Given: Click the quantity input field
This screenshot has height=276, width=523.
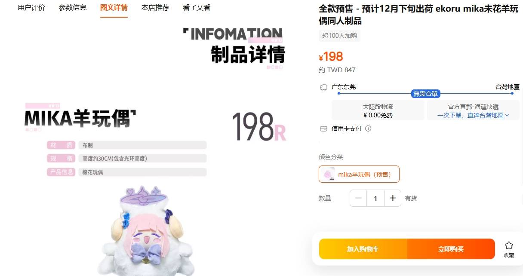Looking at the screenshot, I should click(375, 198).
